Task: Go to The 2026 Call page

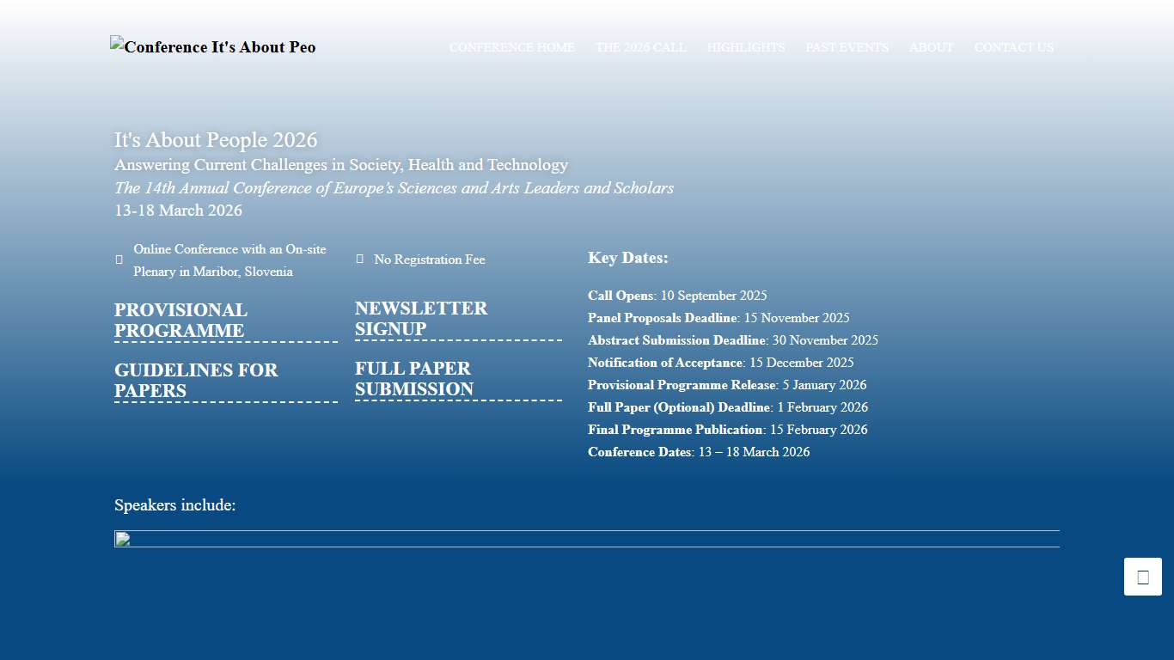Action: (x=640, y=47)
